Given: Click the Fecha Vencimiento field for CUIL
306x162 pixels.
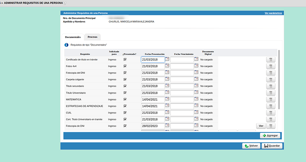Looking at the screenshot, I should 182,113.
